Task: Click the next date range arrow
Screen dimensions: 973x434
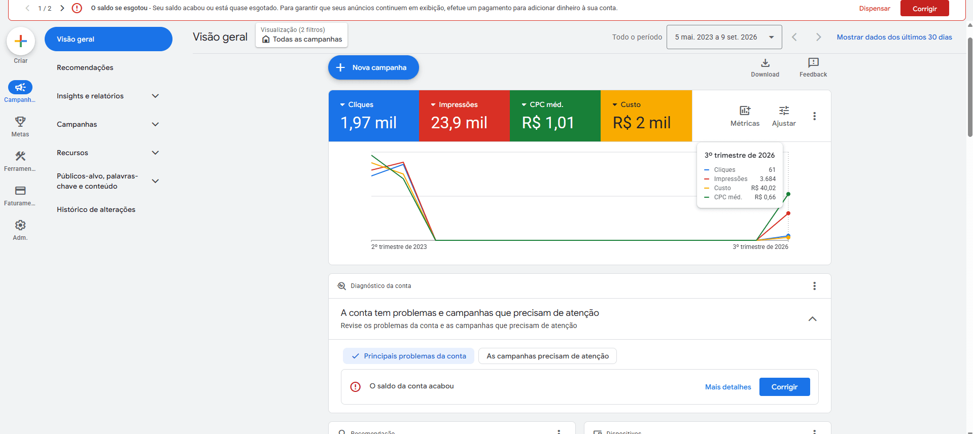Action: click(818, 37)
